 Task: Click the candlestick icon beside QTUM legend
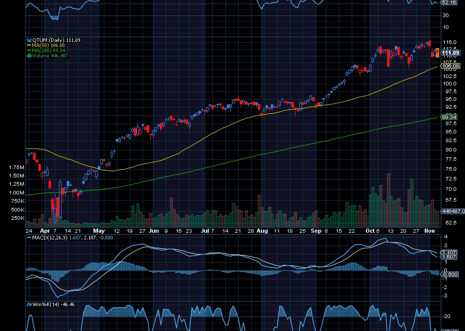[29, 40]
